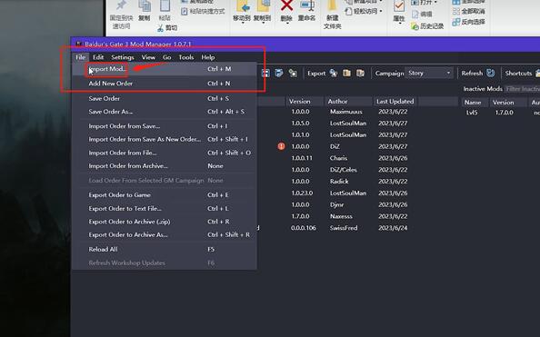The image size is (540, 337).
Task: Open the Campaign Story dropdown
Action: (429, 73)
